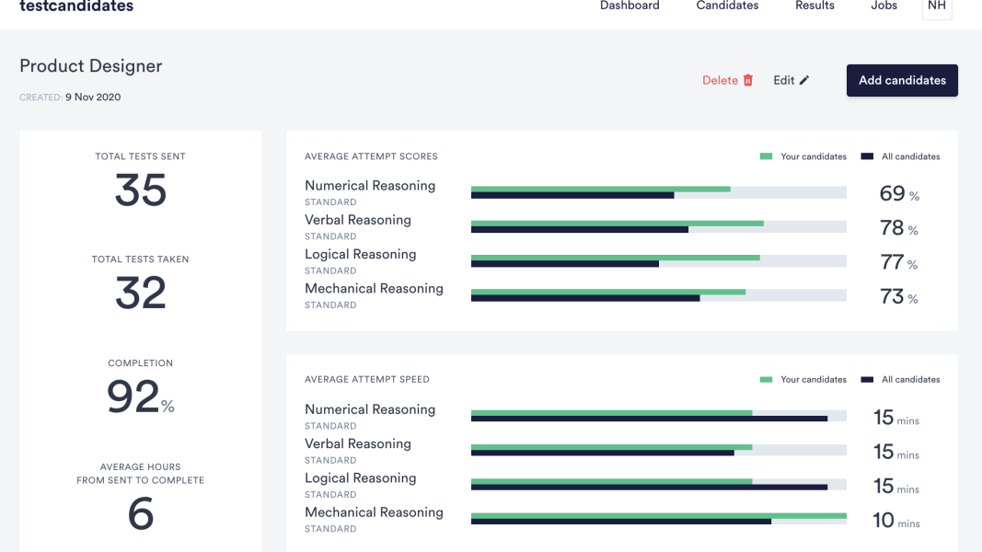982x552 pixels.
Task: Click the testcandidates logo
Action: click(x=76, y=6)
